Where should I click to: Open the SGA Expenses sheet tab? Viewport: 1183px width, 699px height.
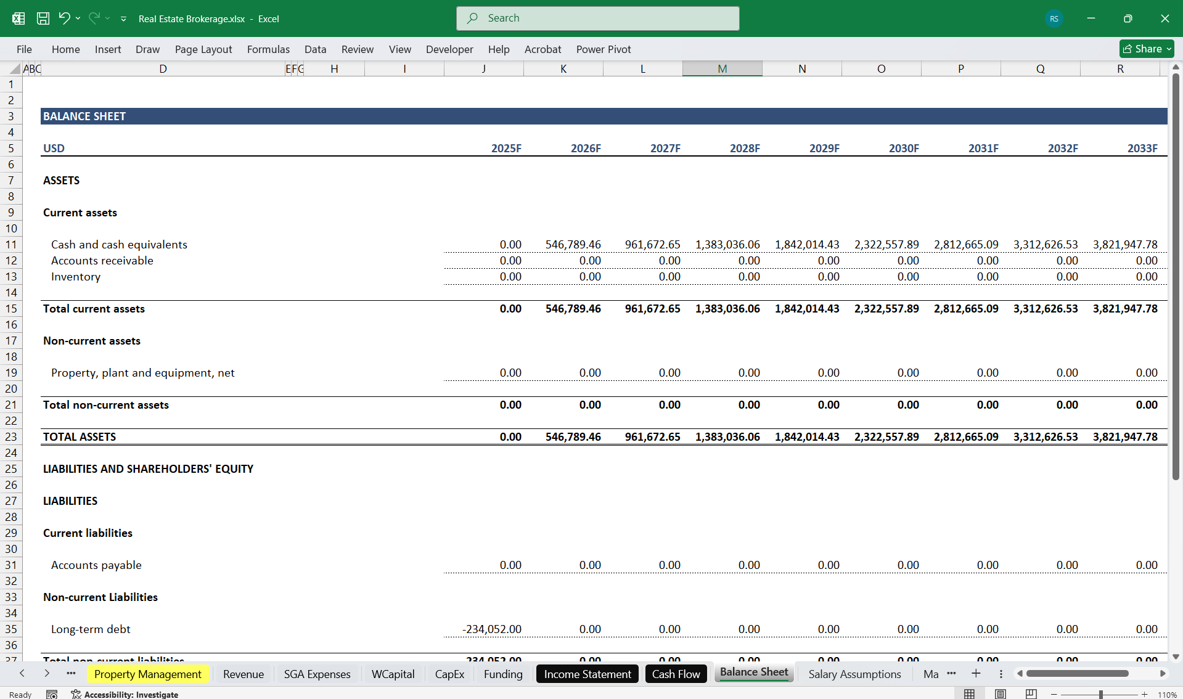tap(317, 674)
